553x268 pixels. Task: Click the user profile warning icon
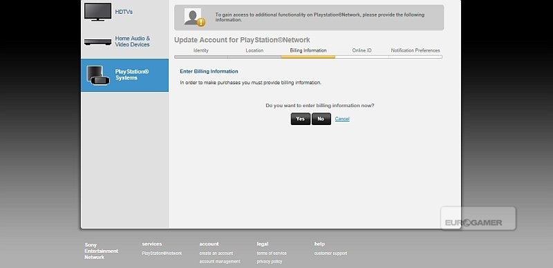194,17
